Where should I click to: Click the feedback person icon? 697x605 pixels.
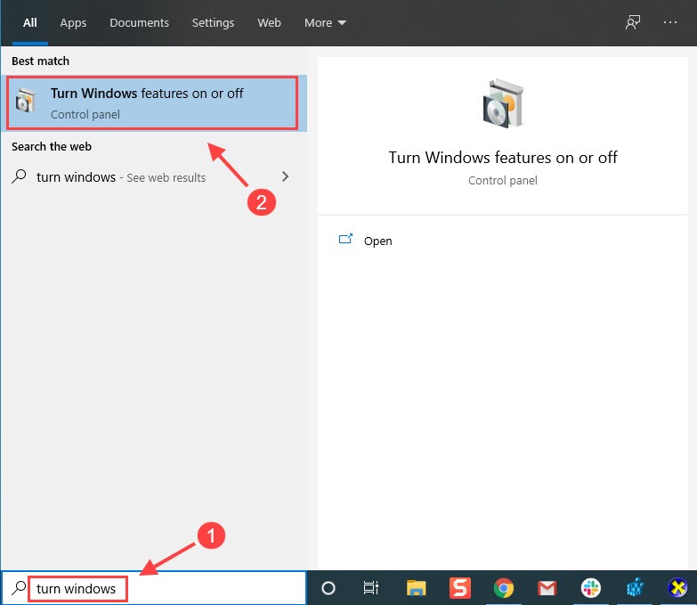pos(633,22)
